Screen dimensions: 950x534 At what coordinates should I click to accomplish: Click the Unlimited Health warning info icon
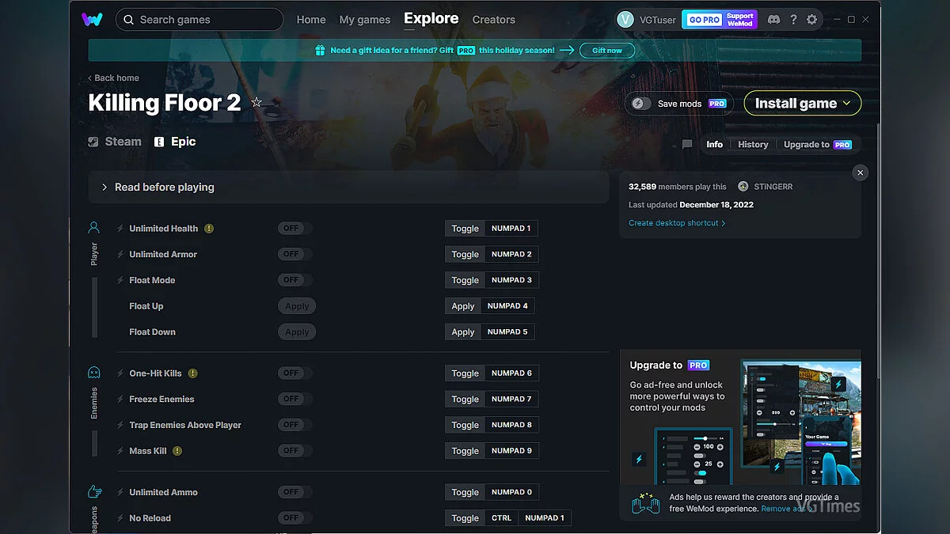point(209,229)
